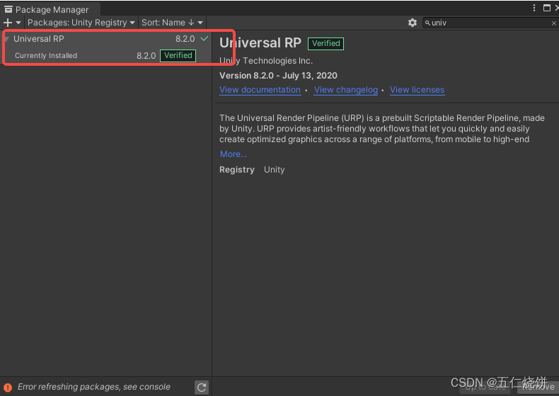Open the View changelog link
The image size is (559, 396).
tap(346, 90)
